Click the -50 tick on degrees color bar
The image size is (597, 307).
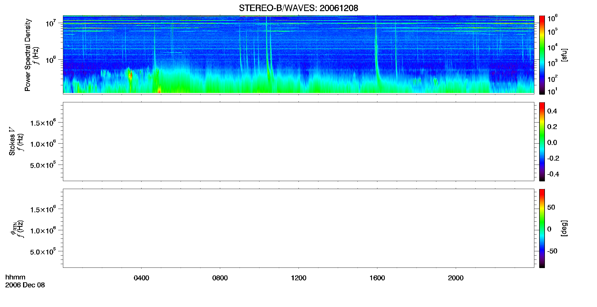click(x=552, y=251)
